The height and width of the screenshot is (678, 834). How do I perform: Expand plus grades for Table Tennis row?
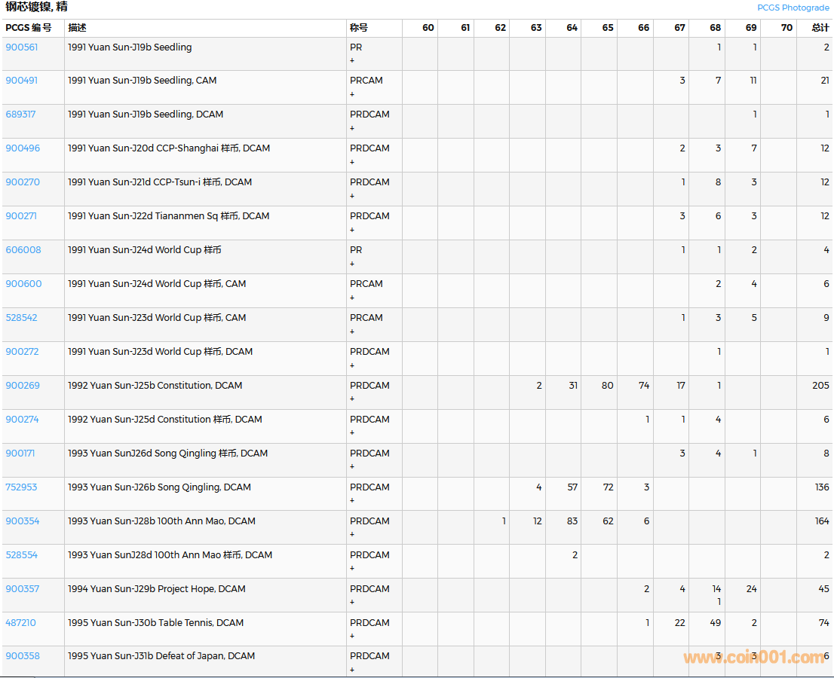pyautogui.click(x=352, y=637)
